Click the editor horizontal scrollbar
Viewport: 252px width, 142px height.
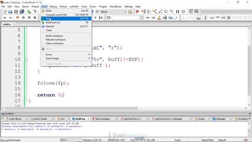coord(71,108)
